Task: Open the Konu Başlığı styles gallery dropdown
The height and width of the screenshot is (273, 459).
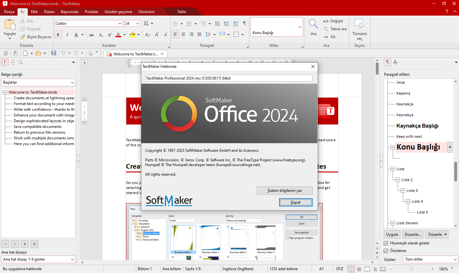Action: [300, 27]
